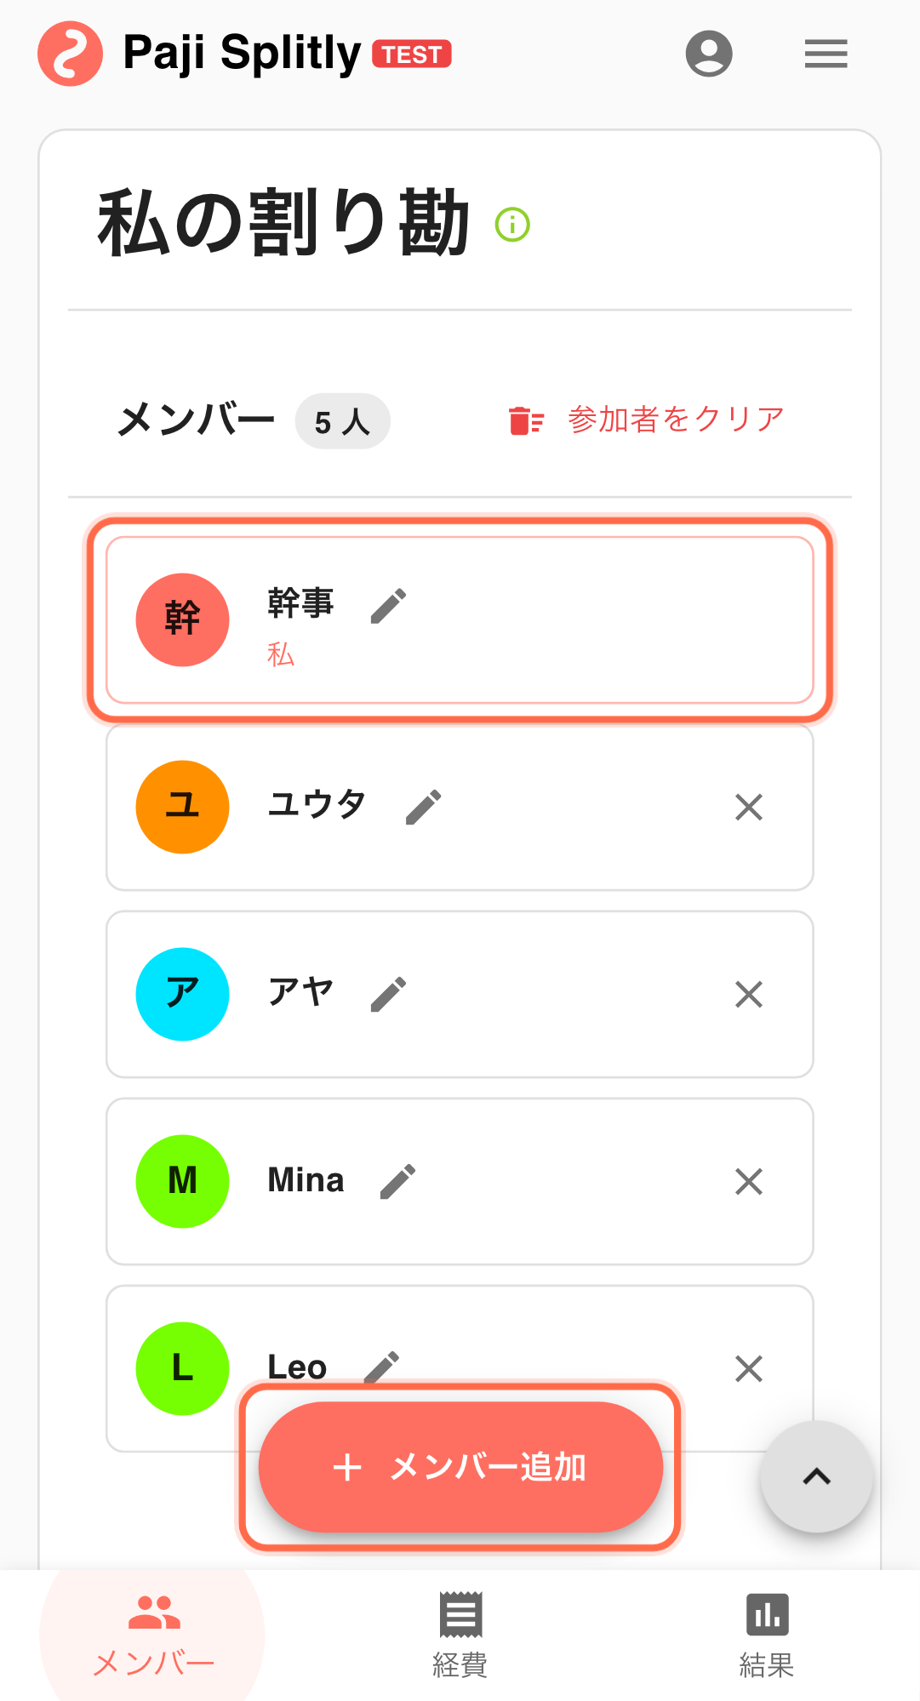Remove アヤ from the member list
The height and width of the screenshot is (1701, 920).
pos(749,994)
